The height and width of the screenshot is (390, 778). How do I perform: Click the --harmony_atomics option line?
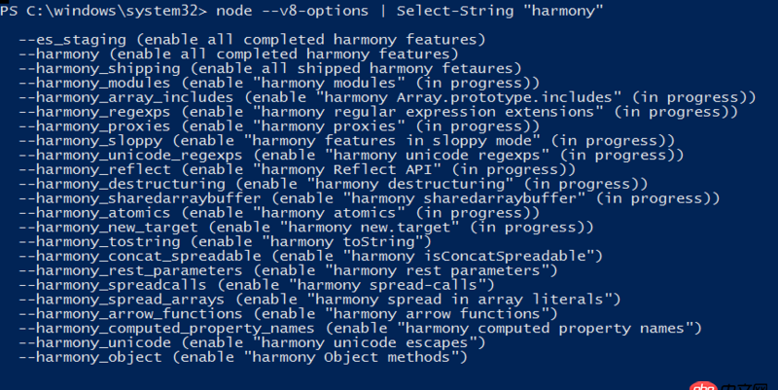pos(279,212)
